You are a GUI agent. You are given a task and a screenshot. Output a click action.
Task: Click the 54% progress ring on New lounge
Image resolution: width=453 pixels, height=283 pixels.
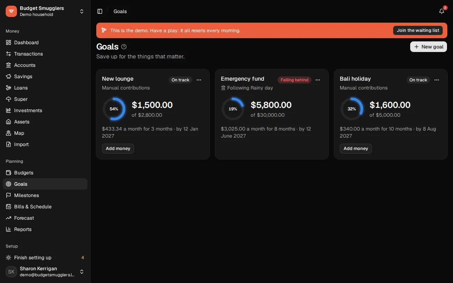tap(114, 109)
